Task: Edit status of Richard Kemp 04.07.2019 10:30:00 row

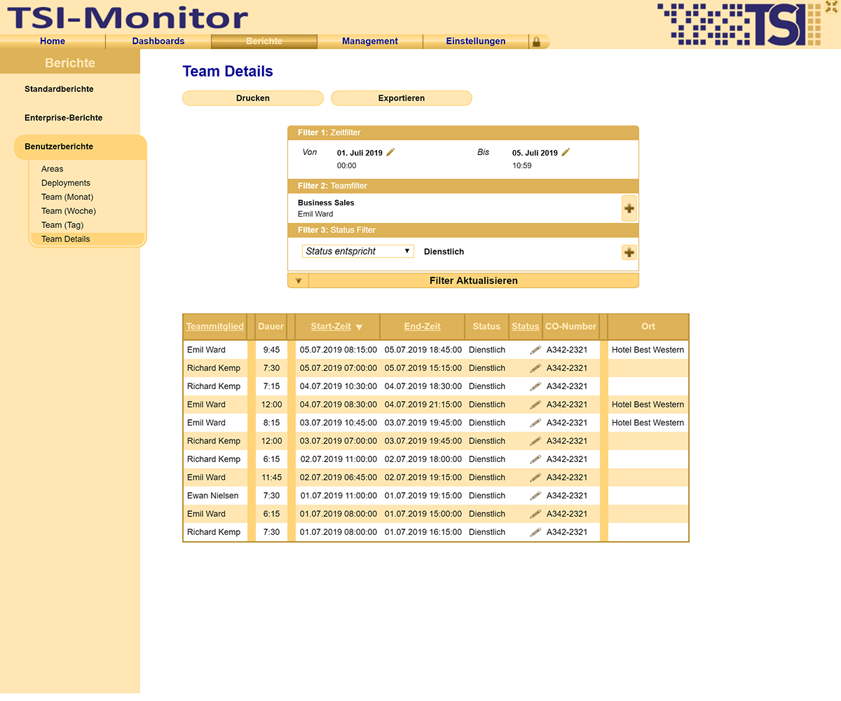Action: tap(535, 386)
